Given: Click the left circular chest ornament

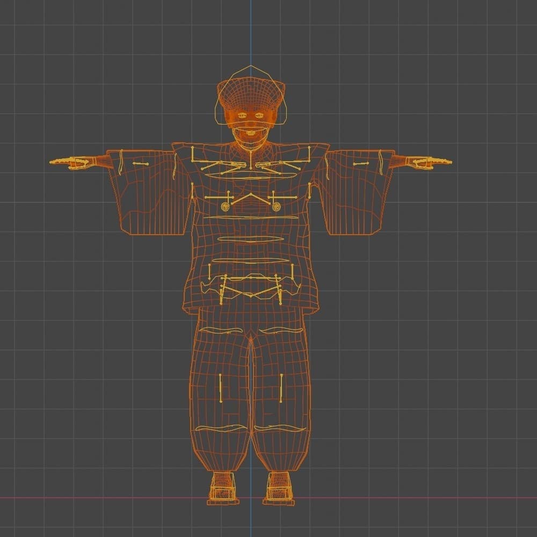Looking at the screenshot, I should pyautogui.click(x=226, y=207).
